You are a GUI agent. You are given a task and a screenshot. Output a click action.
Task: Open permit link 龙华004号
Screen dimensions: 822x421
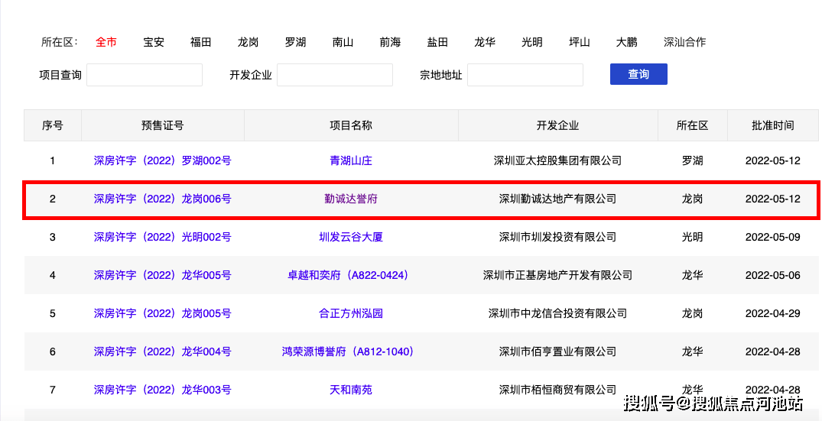coord(163,352)
